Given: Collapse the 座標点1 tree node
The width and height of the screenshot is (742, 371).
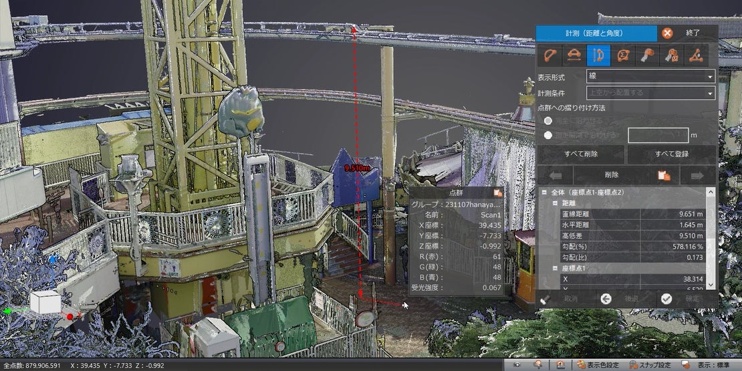Looking at the screenshot, I should click(x=555, y=268).
